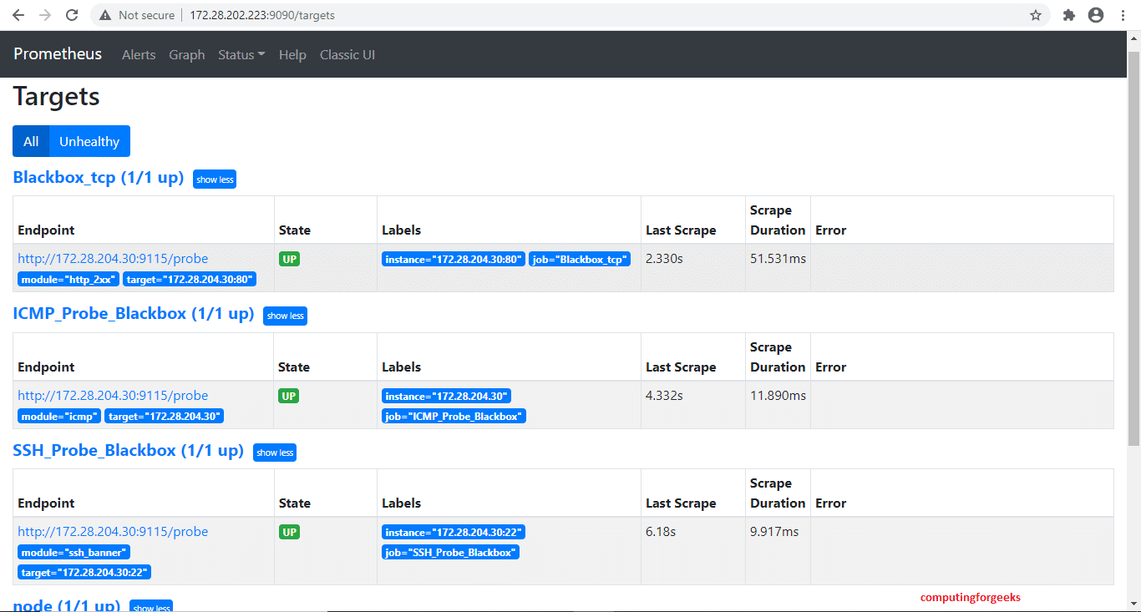Viewport: 1141px width, 612px height.
Task: Toggle show less on Blackbox_tcp job
Action: pos(214,179)
